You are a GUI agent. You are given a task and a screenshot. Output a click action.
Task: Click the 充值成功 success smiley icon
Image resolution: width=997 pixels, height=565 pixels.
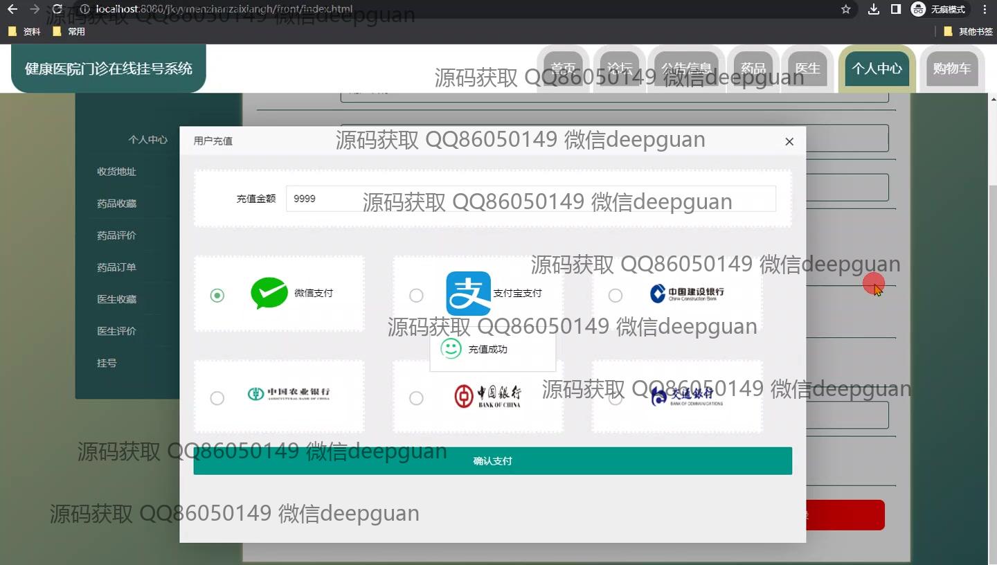451,348
